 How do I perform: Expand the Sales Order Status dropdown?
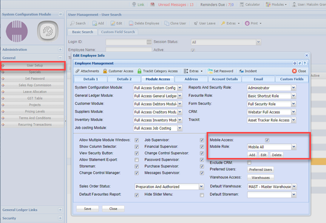(x=202, y=186)
